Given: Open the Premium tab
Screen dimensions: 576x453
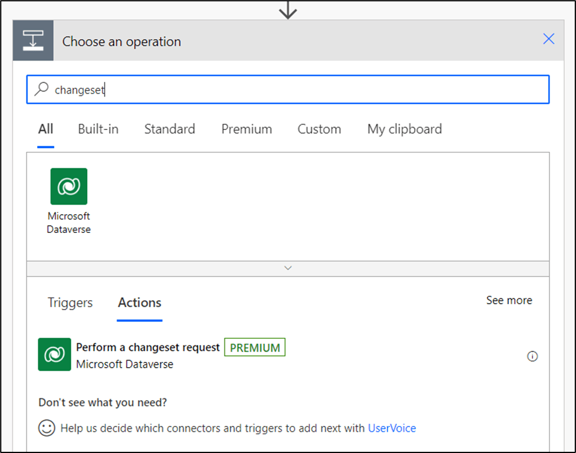Looking at the screenshot, I should [x=247, y=129].
